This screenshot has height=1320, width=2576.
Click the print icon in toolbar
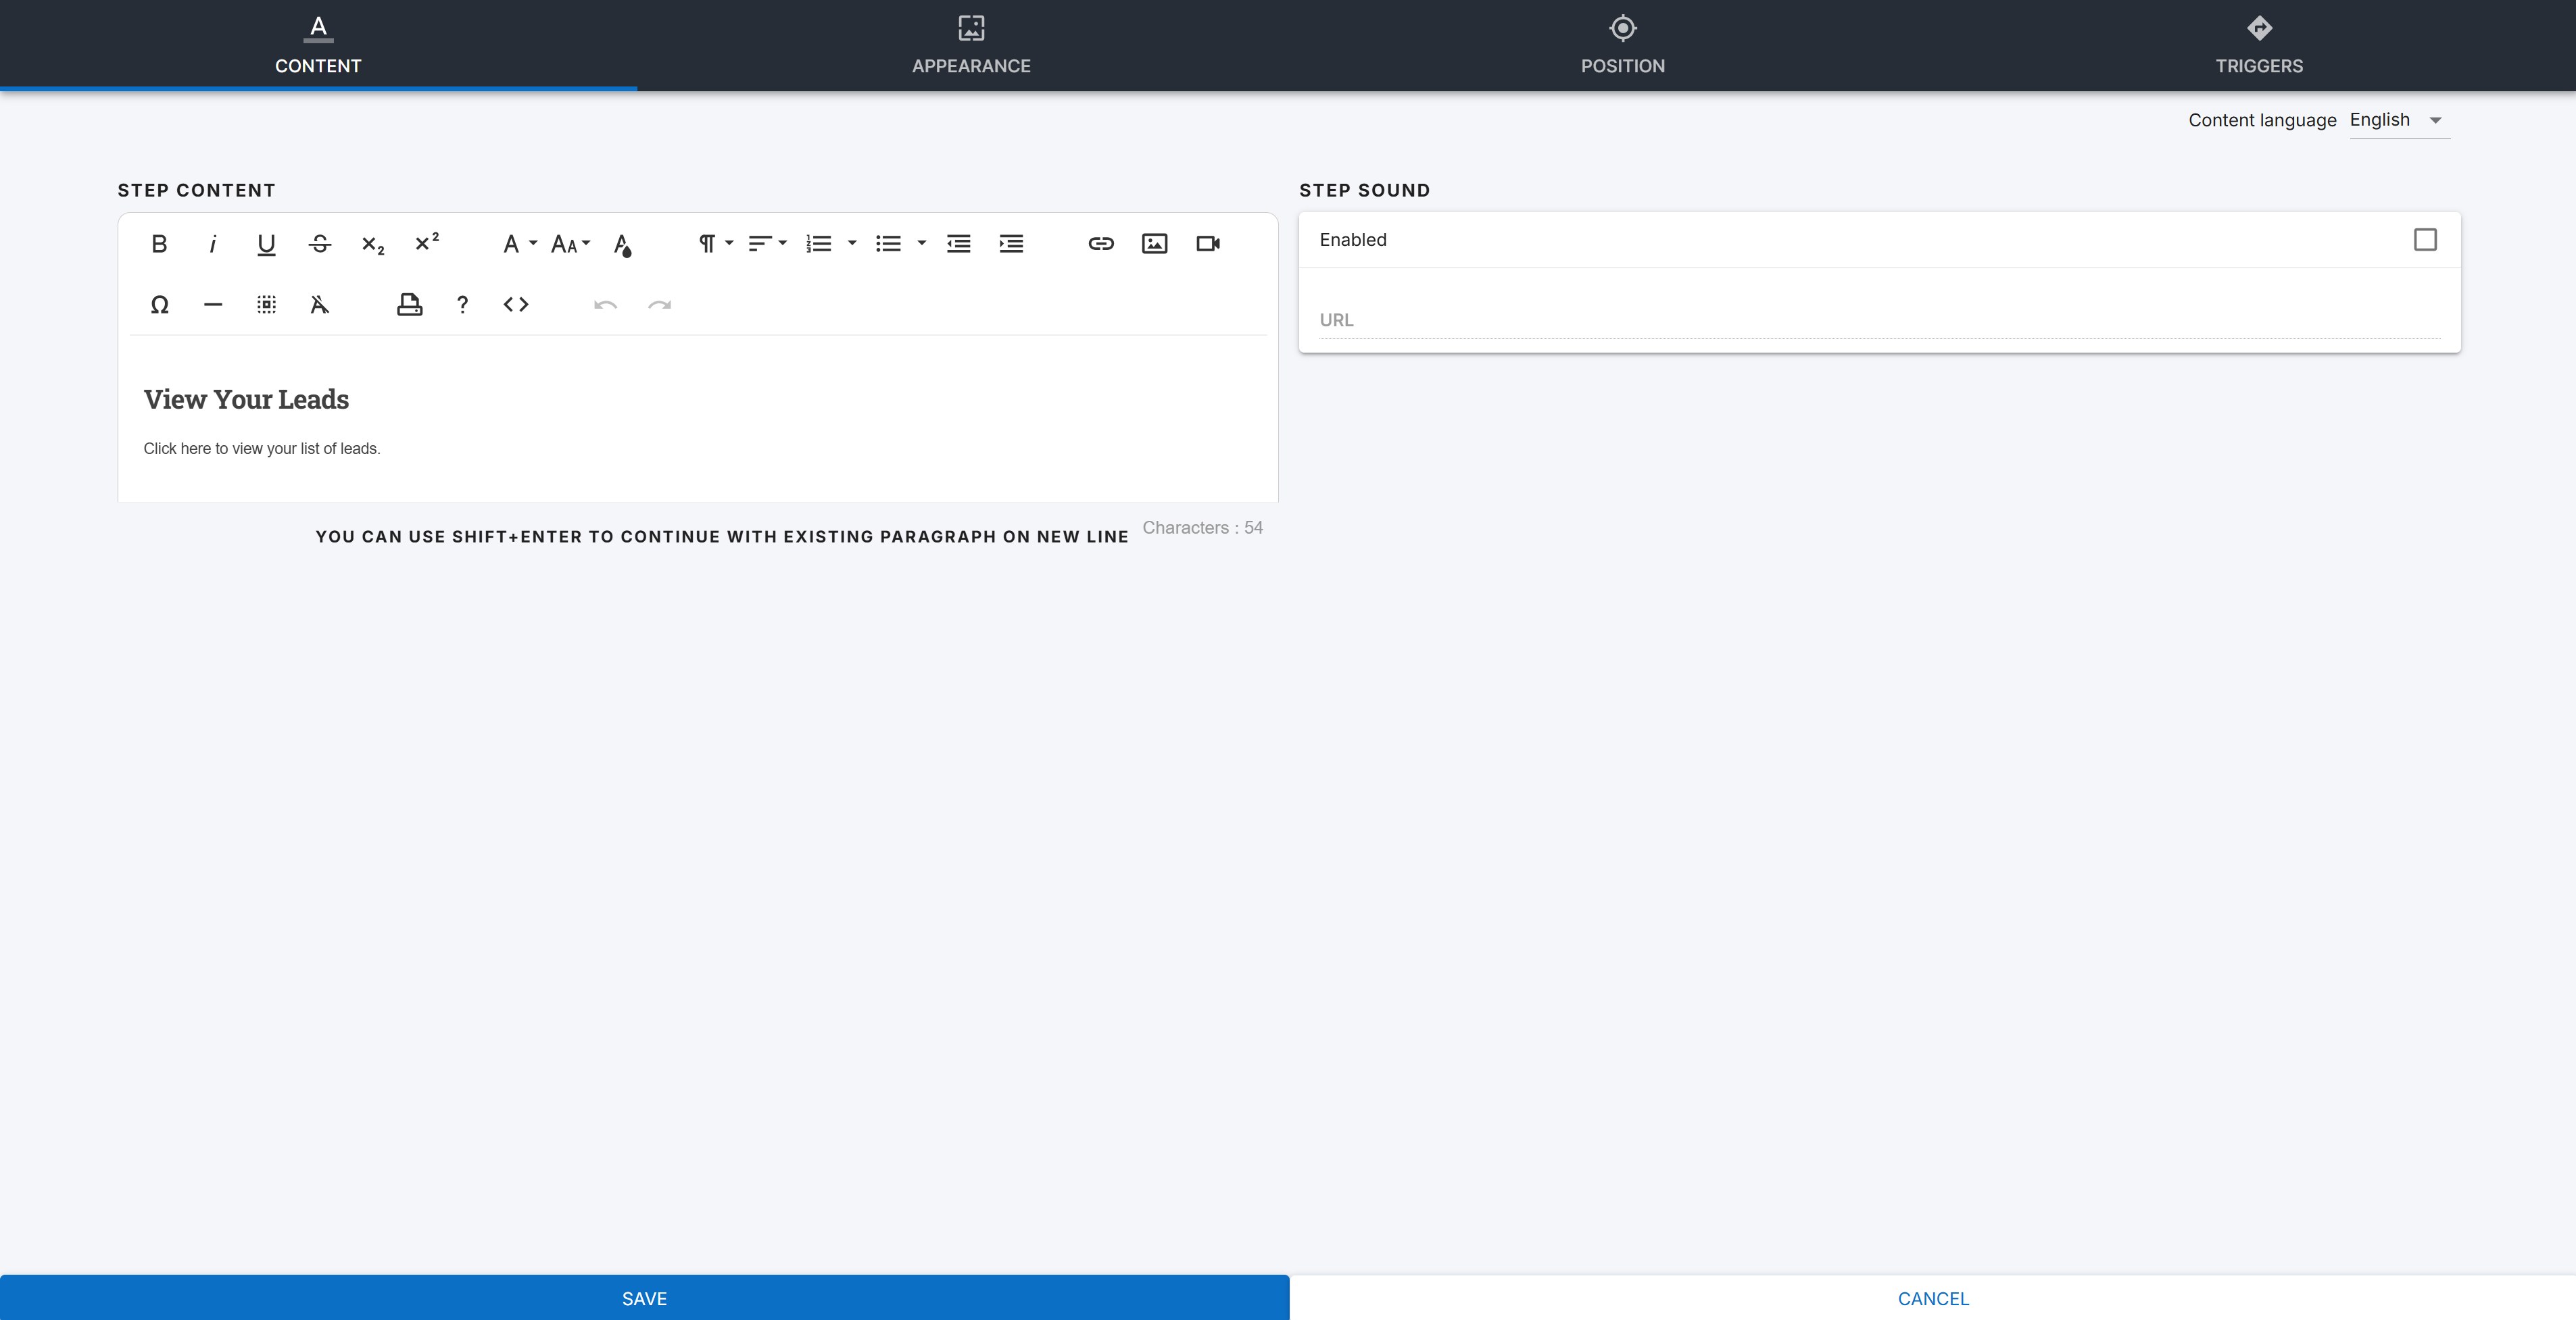click(409, 305)
